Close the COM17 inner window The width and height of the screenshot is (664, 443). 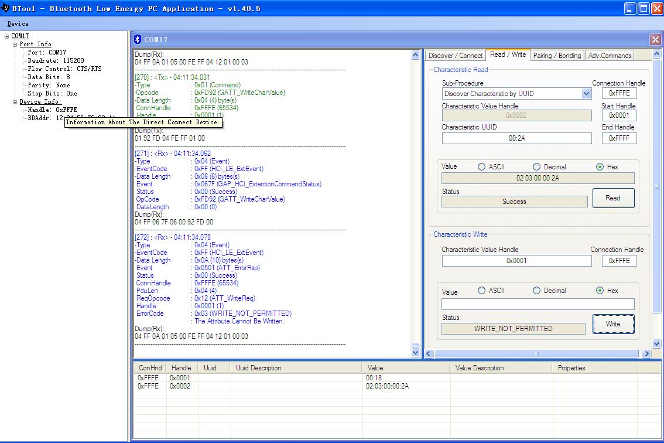tap(655, 39)
